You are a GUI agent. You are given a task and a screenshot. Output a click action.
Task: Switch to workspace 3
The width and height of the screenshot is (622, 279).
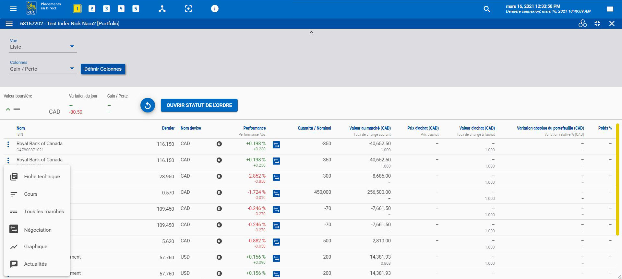pyautogui.click(x=106, y=9)
